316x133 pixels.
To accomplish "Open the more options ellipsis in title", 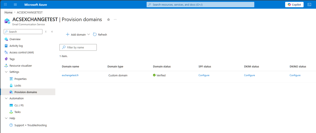I will click(x=115, y=19).
